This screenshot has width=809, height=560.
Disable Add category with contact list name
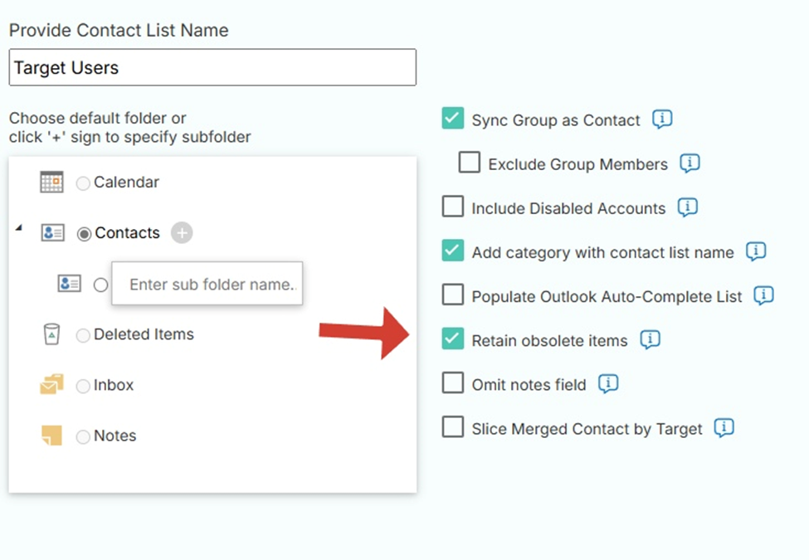452,250
